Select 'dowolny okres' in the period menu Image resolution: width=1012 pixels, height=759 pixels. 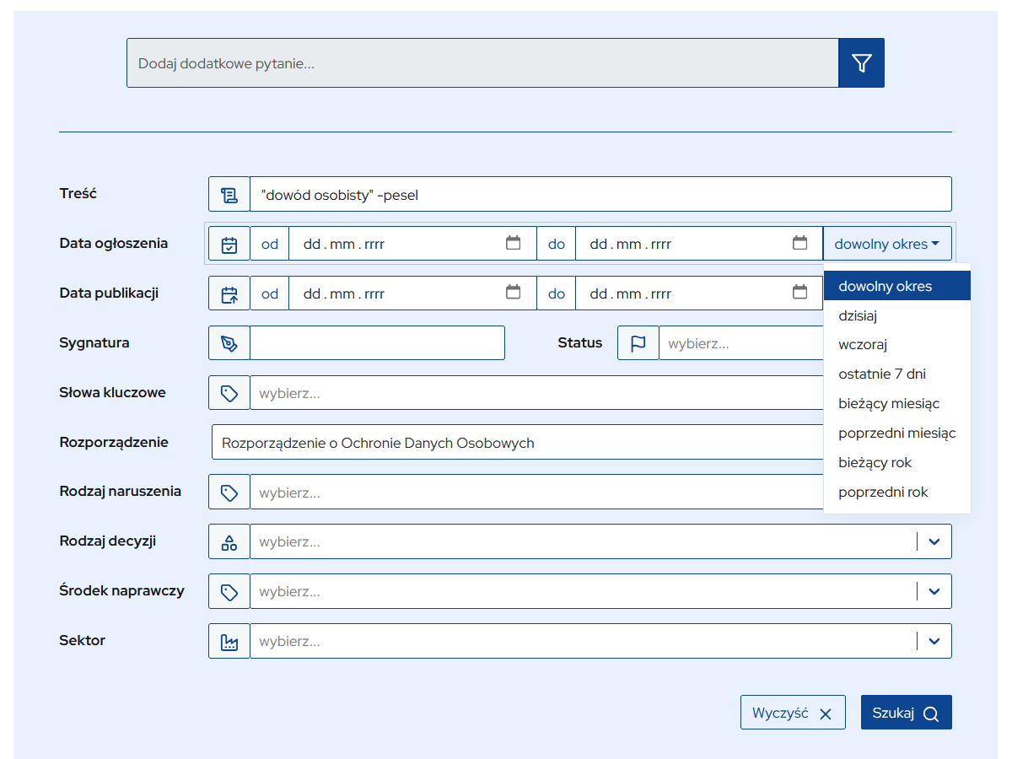(x=897, y=286)
